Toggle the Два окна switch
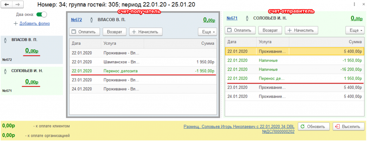This screenshot has width=367, height=141. [x=42, y=15]
